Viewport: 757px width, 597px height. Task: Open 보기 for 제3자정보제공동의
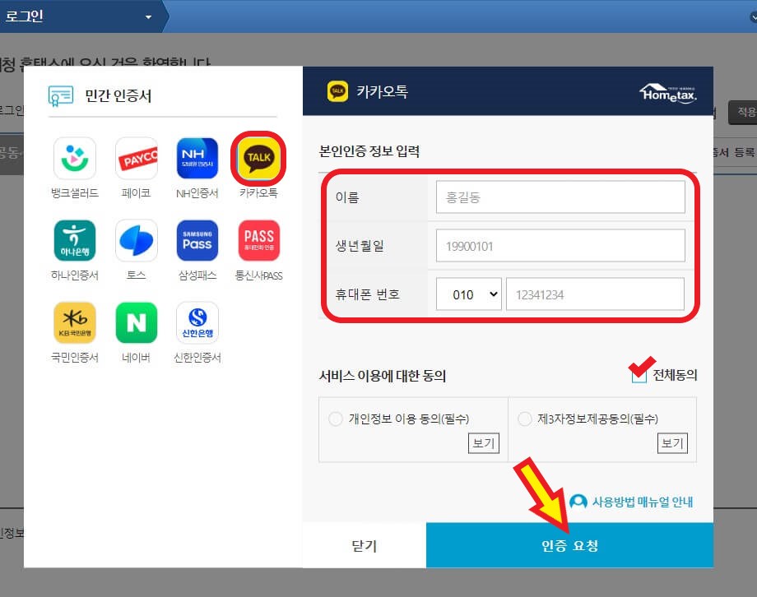click(672, 443)
